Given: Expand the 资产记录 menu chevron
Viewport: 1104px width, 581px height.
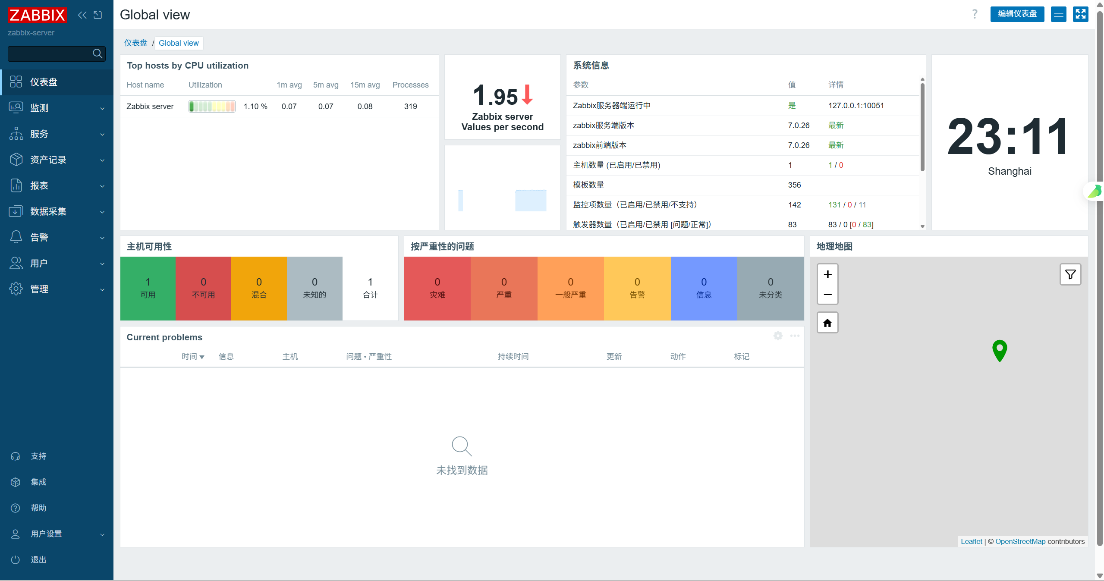Looking at the screenshot, I should coord(102,160).
